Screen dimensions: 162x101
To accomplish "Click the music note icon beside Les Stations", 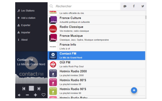I will [18, 11].
